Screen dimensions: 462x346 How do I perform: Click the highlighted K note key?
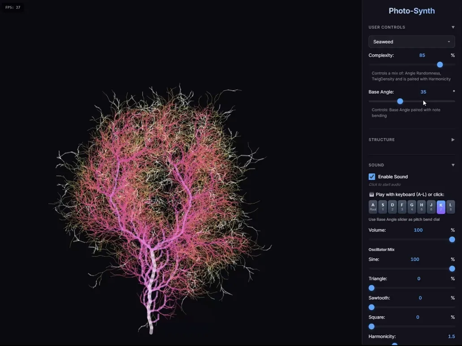click(441, 207)
